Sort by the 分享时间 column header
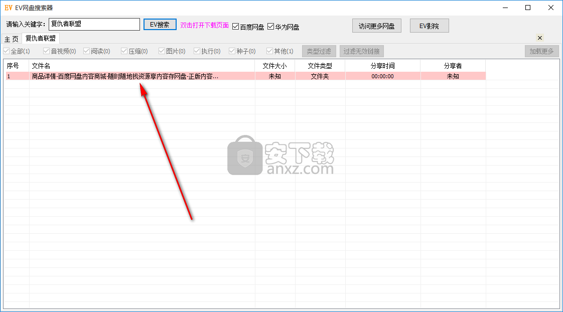This screenshot has width=563, height=312. tap(383, 66)
